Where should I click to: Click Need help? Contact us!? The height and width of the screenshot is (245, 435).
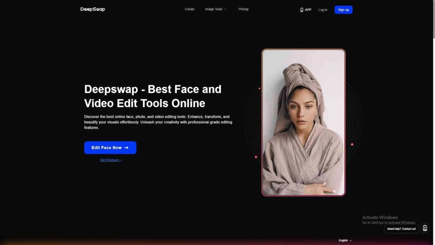[401, 228]
